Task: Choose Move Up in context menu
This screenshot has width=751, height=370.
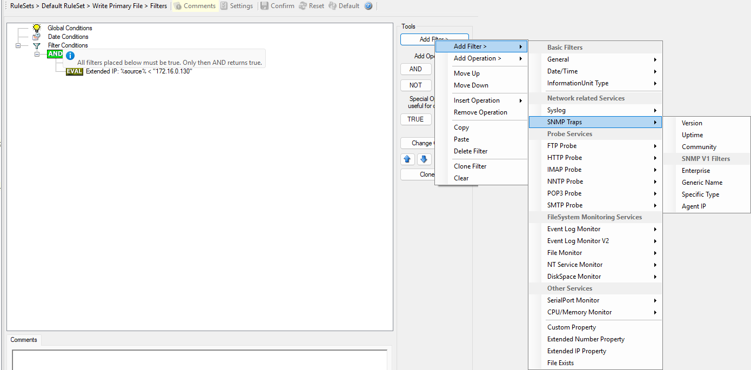Action: 481,73
